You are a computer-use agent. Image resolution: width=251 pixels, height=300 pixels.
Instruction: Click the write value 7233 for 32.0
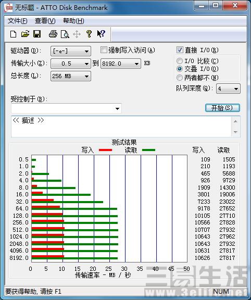tap(204, 202)
